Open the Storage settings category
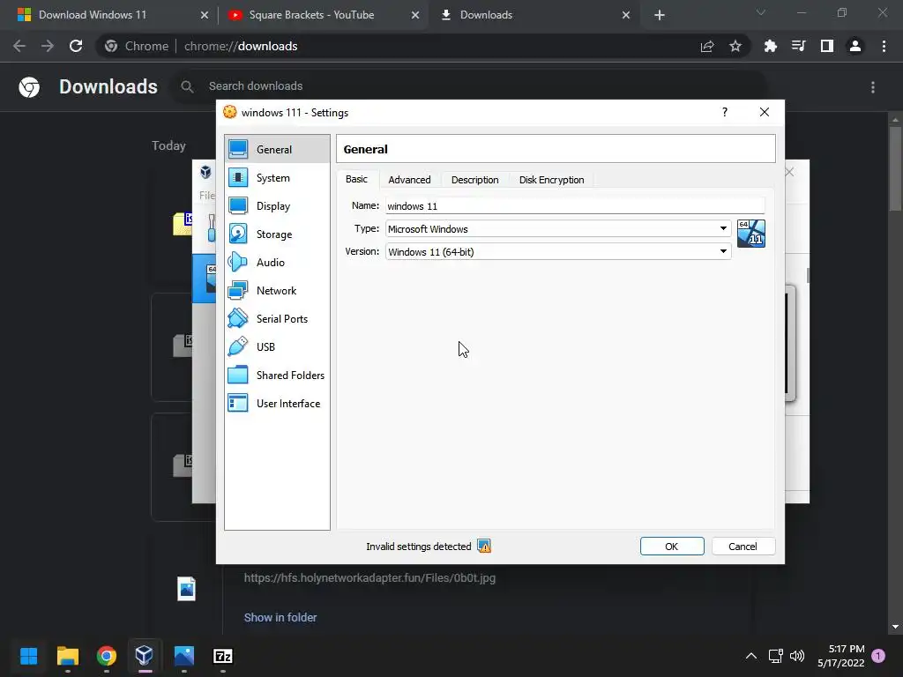Viewport: 903px width, 677px height. point(276,234)
